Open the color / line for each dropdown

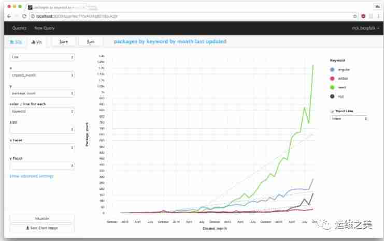coord(42,111)
